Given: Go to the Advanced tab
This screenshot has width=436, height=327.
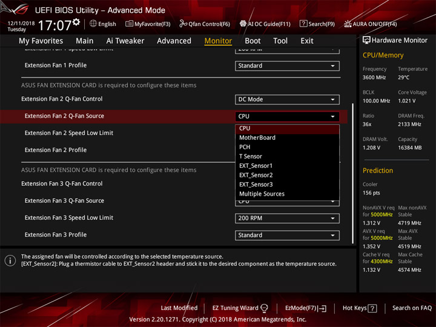Looking at the screenshot, I should [x=174, y=41].
